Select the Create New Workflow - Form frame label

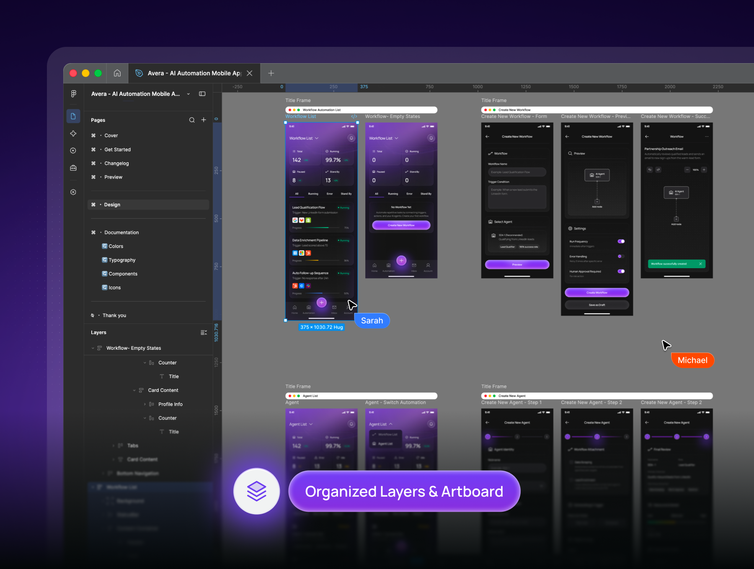[x=514, y=117]
